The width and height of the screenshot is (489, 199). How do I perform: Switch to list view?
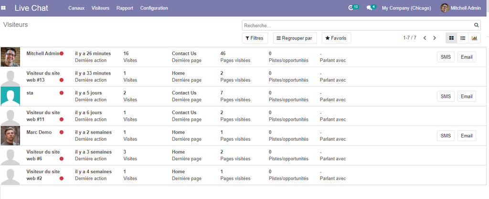463,38
